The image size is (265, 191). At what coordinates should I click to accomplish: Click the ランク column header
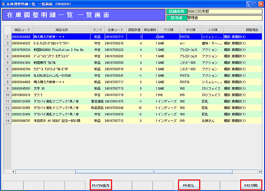click(x=98, y=29)
